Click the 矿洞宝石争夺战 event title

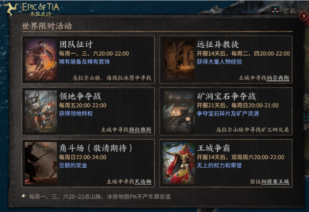(227, 96)
